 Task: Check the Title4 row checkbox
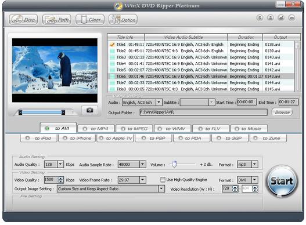112,64
